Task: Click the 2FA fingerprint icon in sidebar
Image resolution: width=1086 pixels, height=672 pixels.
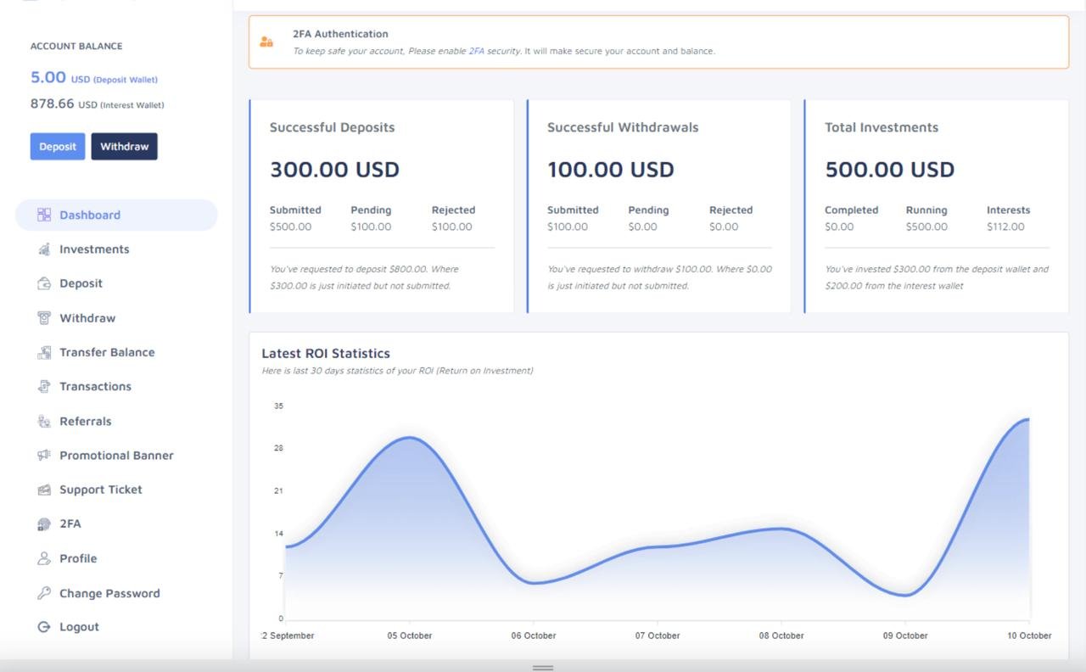Action: [44, 524]
